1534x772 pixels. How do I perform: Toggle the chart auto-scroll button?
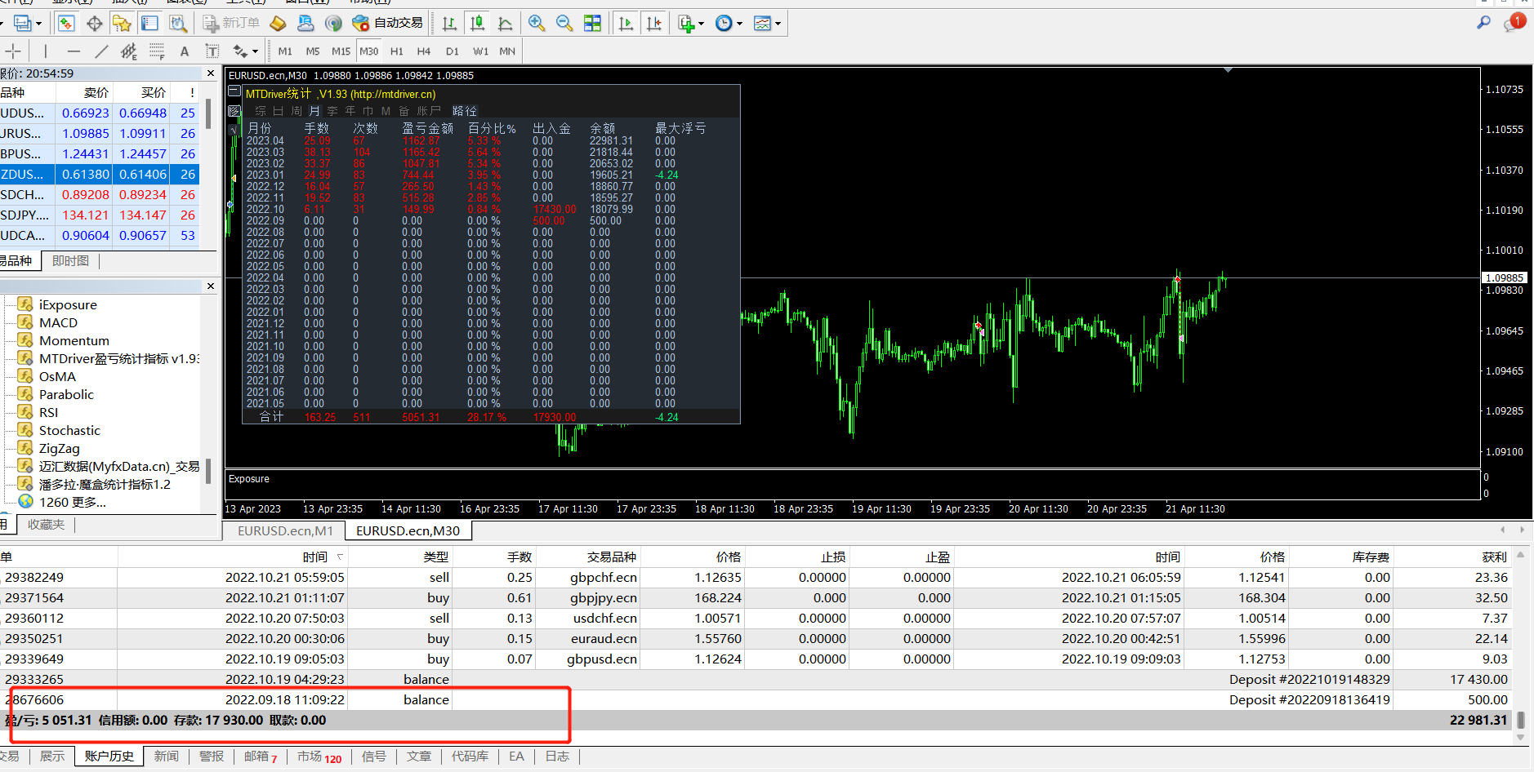pyautogui.click(x=626, y=24)
